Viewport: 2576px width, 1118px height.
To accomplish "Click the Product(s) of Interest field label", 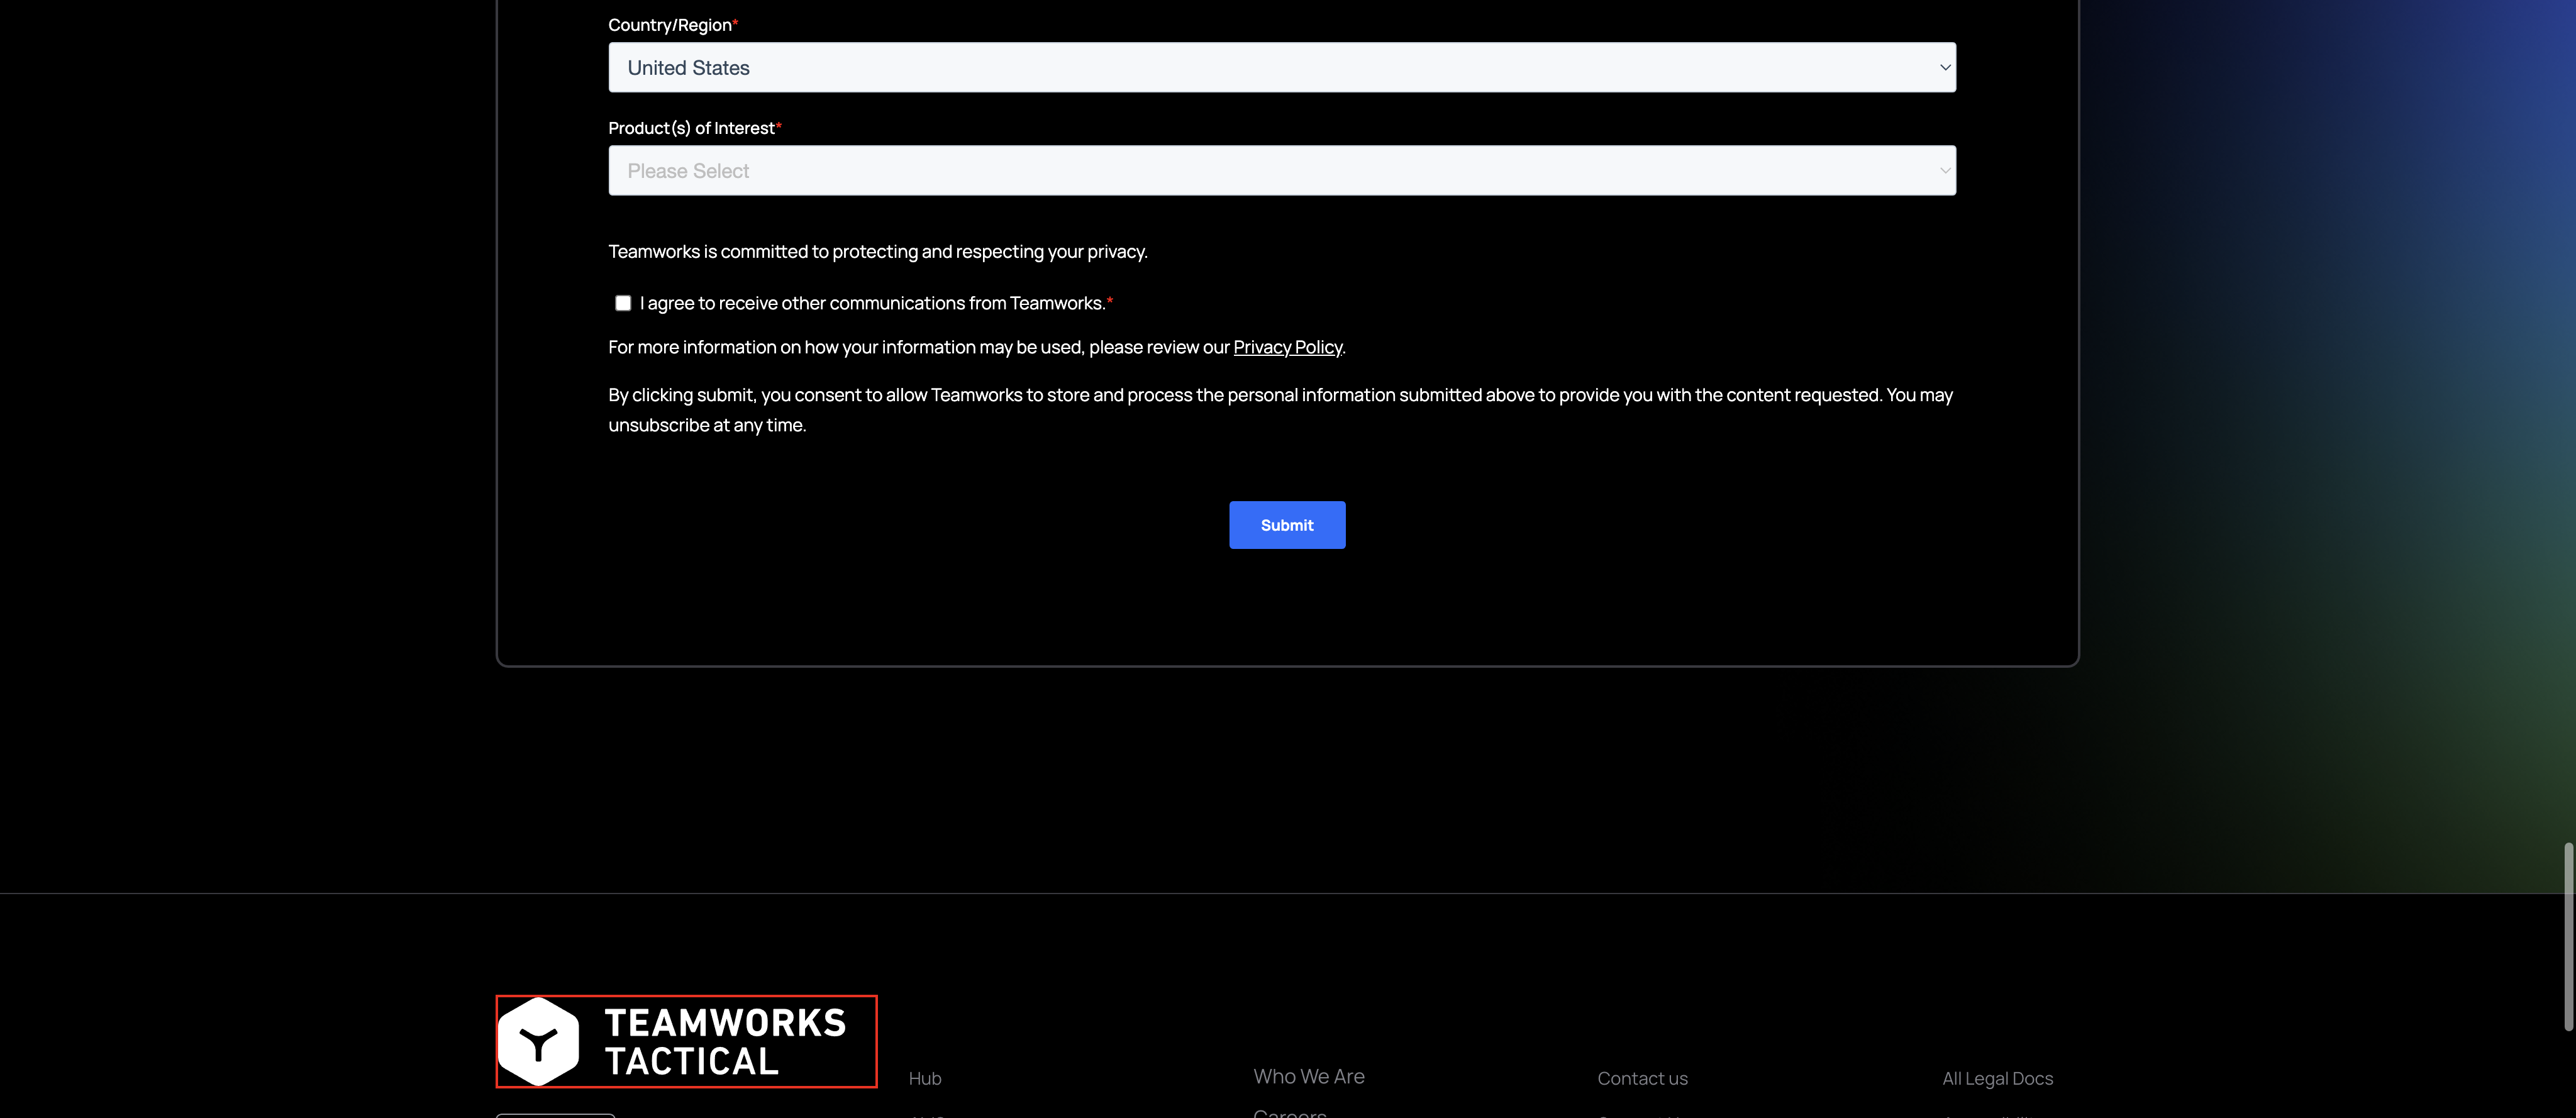I will point(691,128).
